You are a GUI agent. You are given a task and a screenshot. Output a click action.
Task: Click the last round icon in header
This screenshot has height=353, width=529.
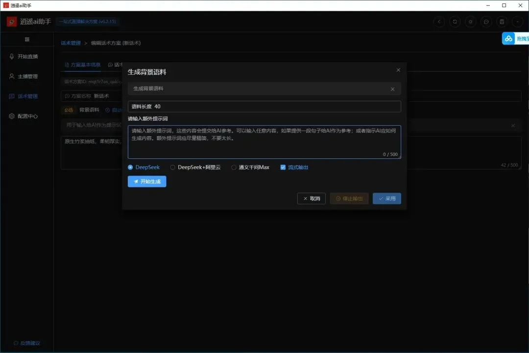coord(518,22)
